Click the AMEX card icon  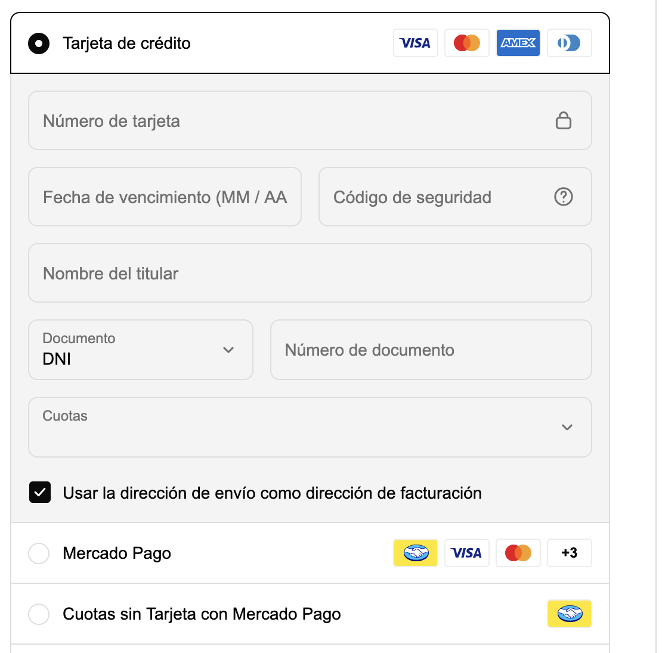coord(518,43)
